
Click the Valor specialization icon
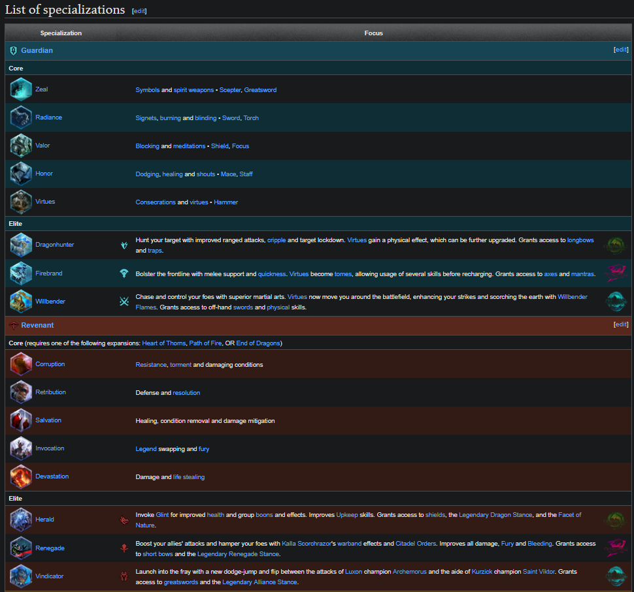point(21,146)
